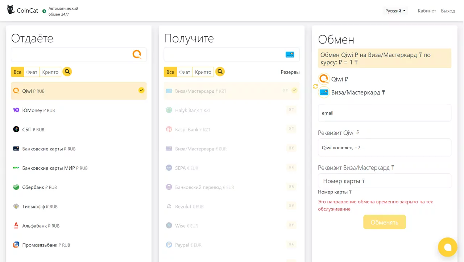
Task: Select Фиат tab under Получите
Action: (185, 72)
